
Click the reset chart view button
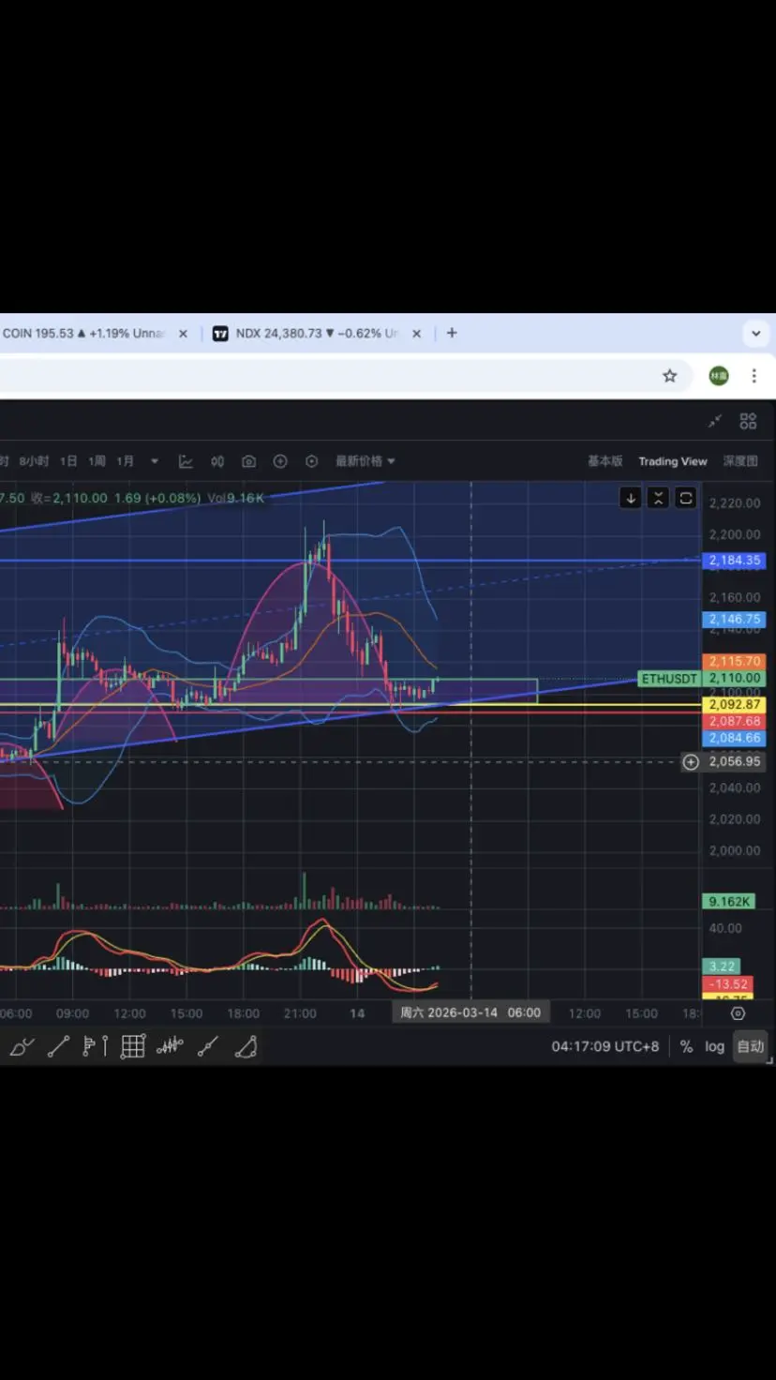[686, 498]
